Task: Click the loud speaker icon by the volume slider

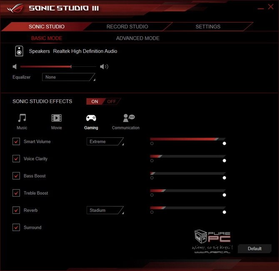Action: pos(104,67)
